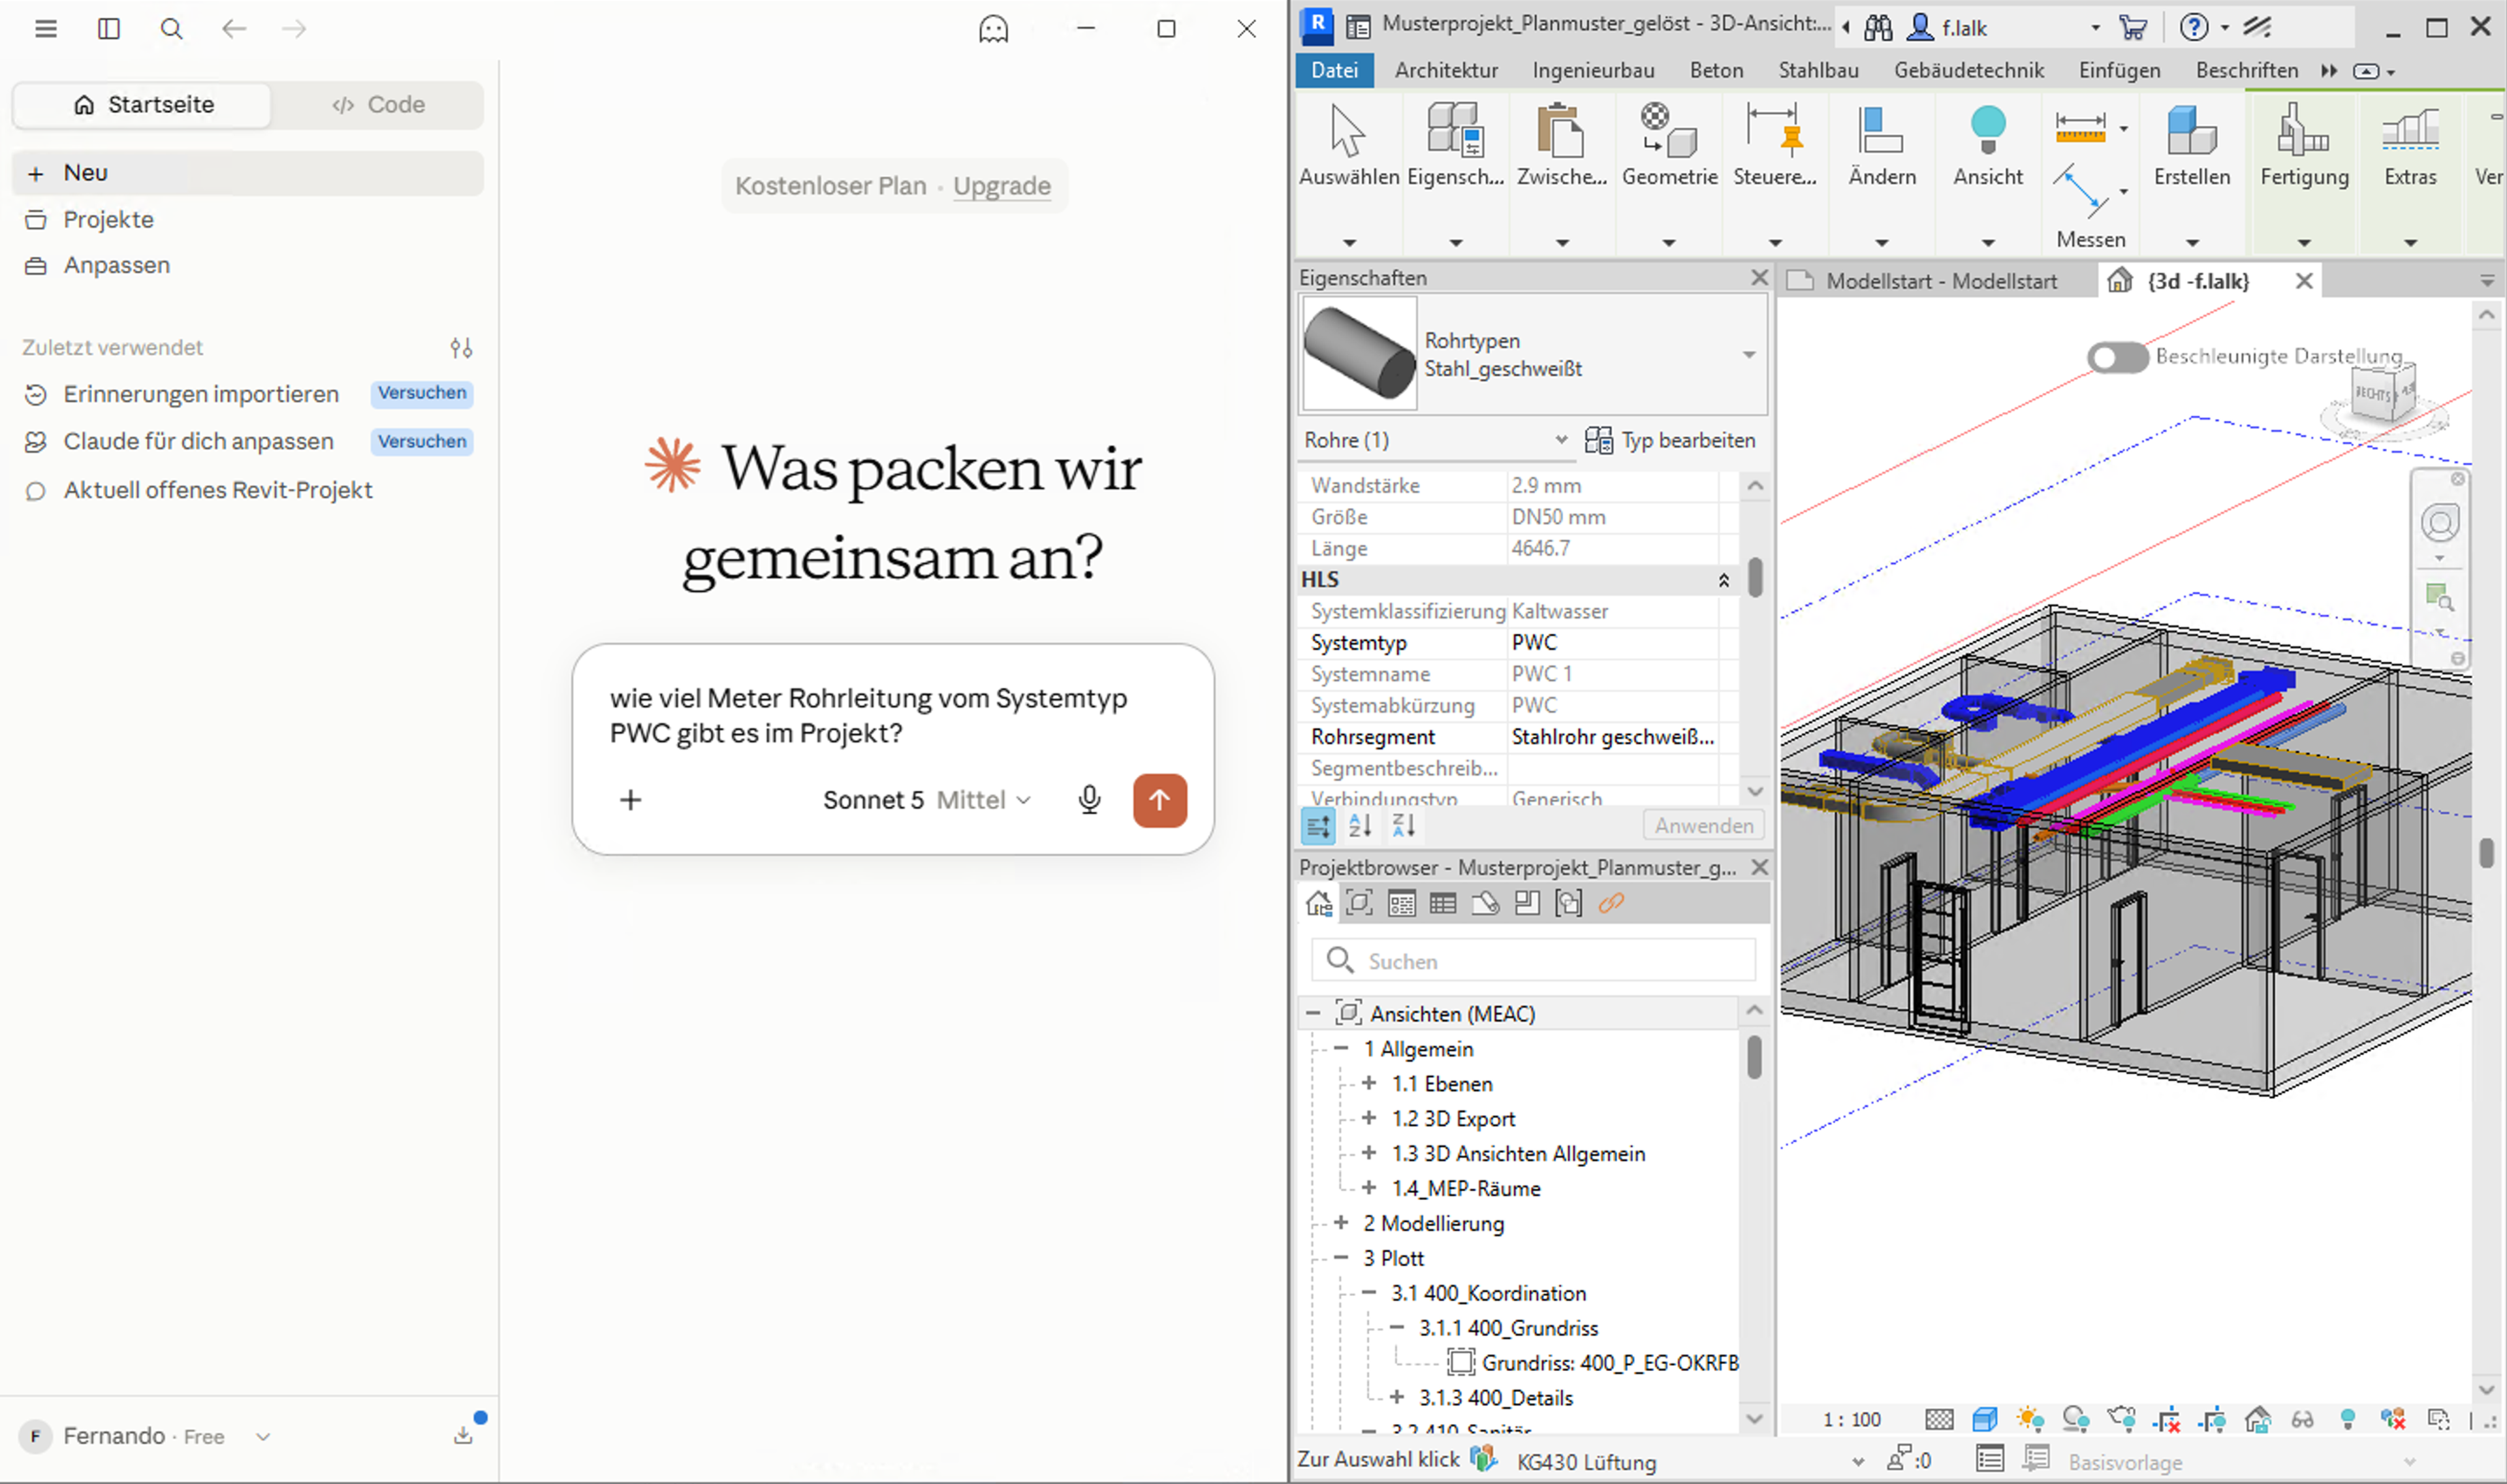
Task: Collapse the Ansichten (MEAC) node
Action: (x=1313, y=1013)
